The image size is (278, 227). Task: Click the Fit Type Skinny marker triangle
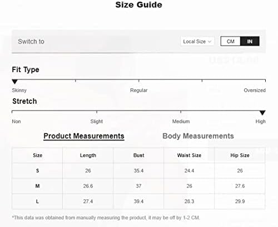(15, 82)
